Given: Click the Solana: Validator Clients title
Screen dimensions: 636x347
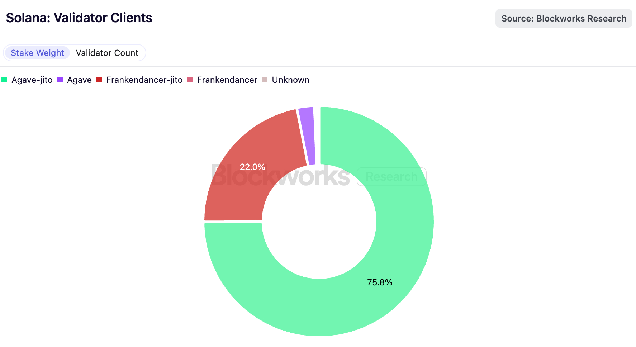Looking at the screenshot, I should pos(79,18).
